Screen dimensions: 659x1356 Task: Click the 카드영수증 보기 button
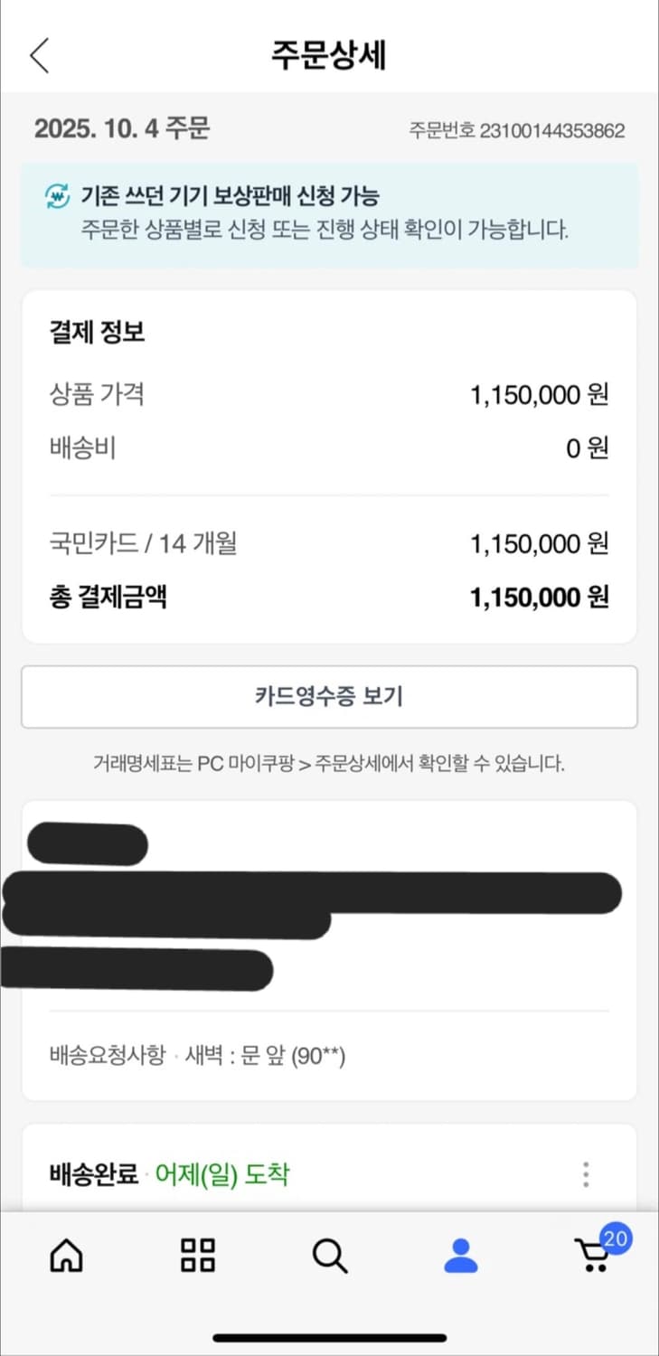click(x=329, y=696)
